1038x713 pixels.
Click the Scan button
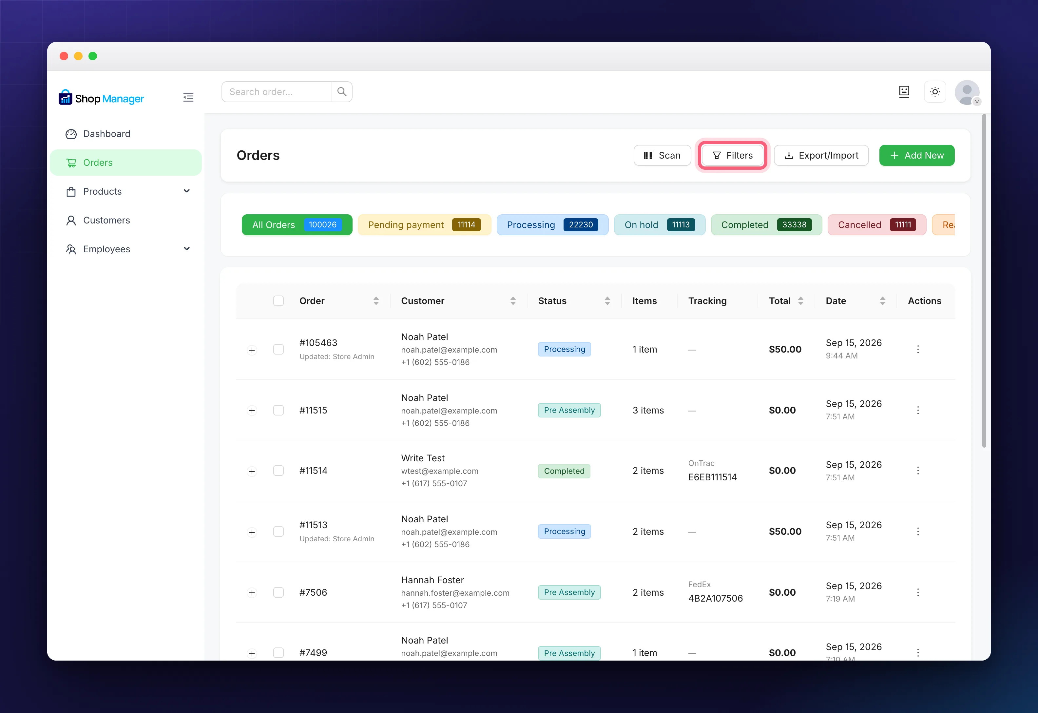[x=662, y=155]
